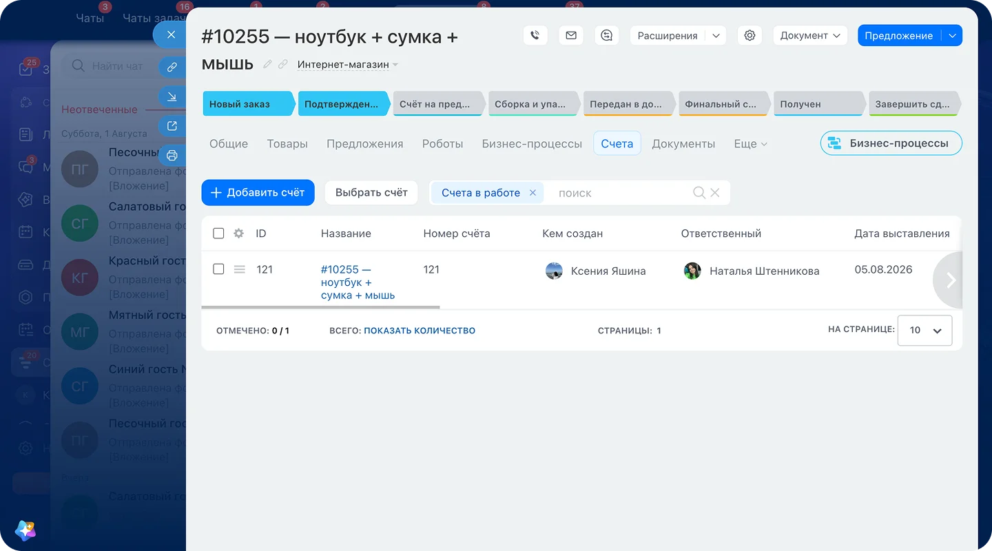Tick the select-all checkbox in the table header
This screenshot has height=551, width=992.
pyautogui.click(x=218, y=233)
